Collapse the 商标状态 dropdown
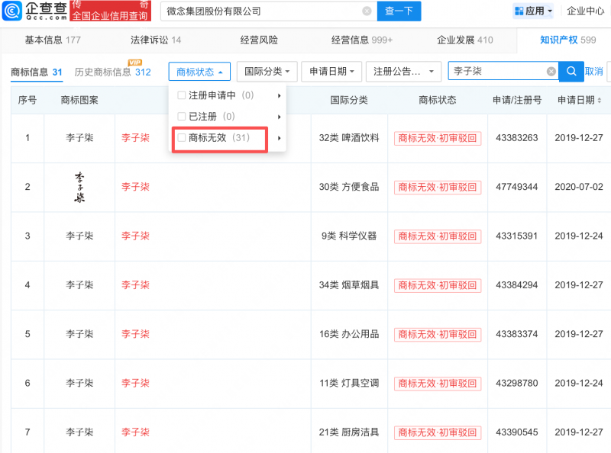This screenshot has height=453, width=611. [x=199, y=72]
